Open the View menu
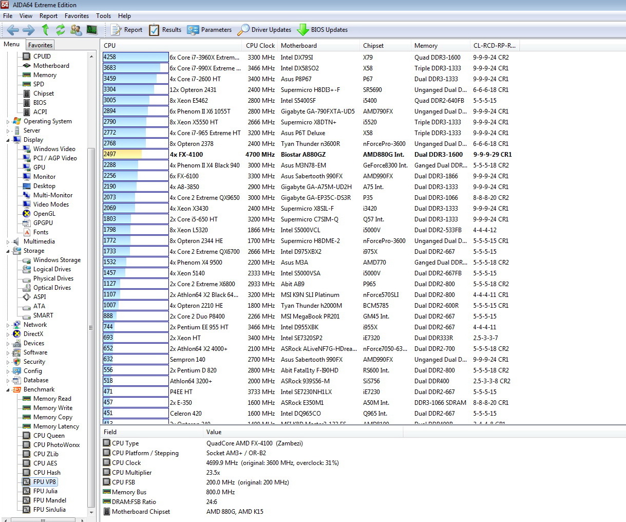The width and height of the screenshot is (626, 522). [26, 16]
